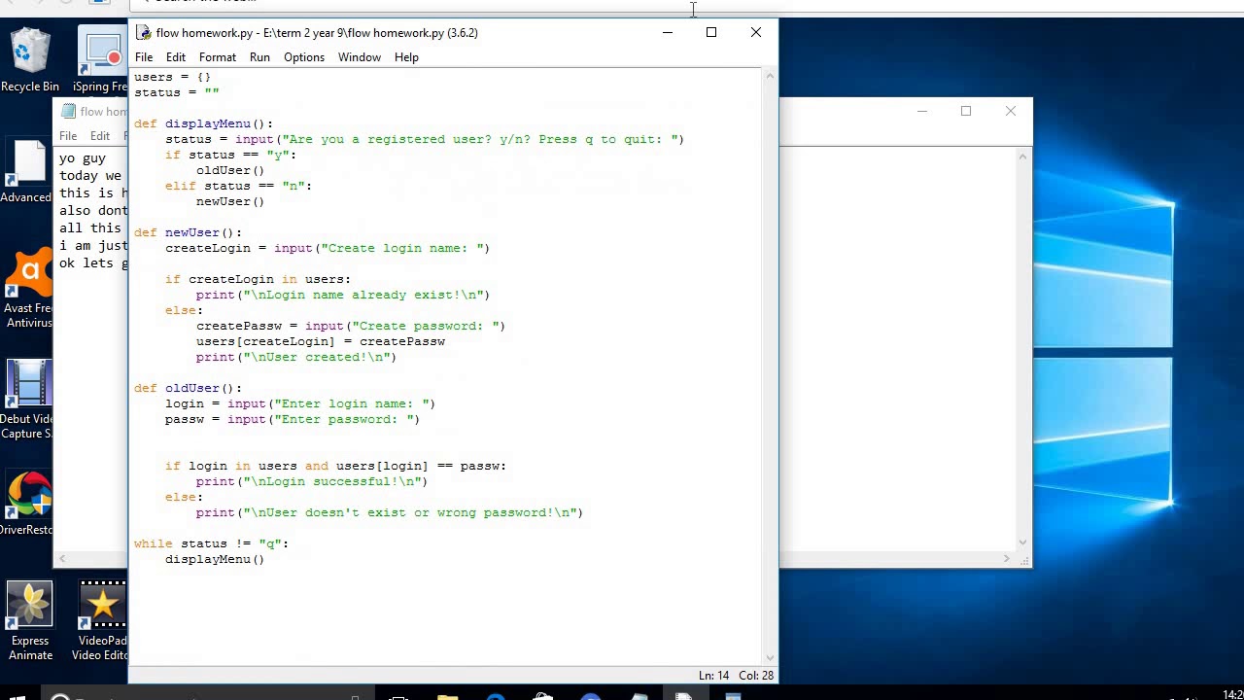Launch VideoPad Video Editor desktop shortcut
1244x700 pixels.
point(101,621)
